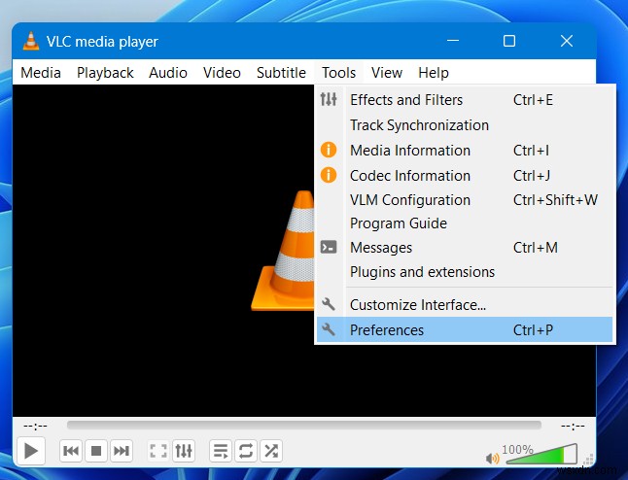Open extended settings from bottom toolbar

(184, 451)
